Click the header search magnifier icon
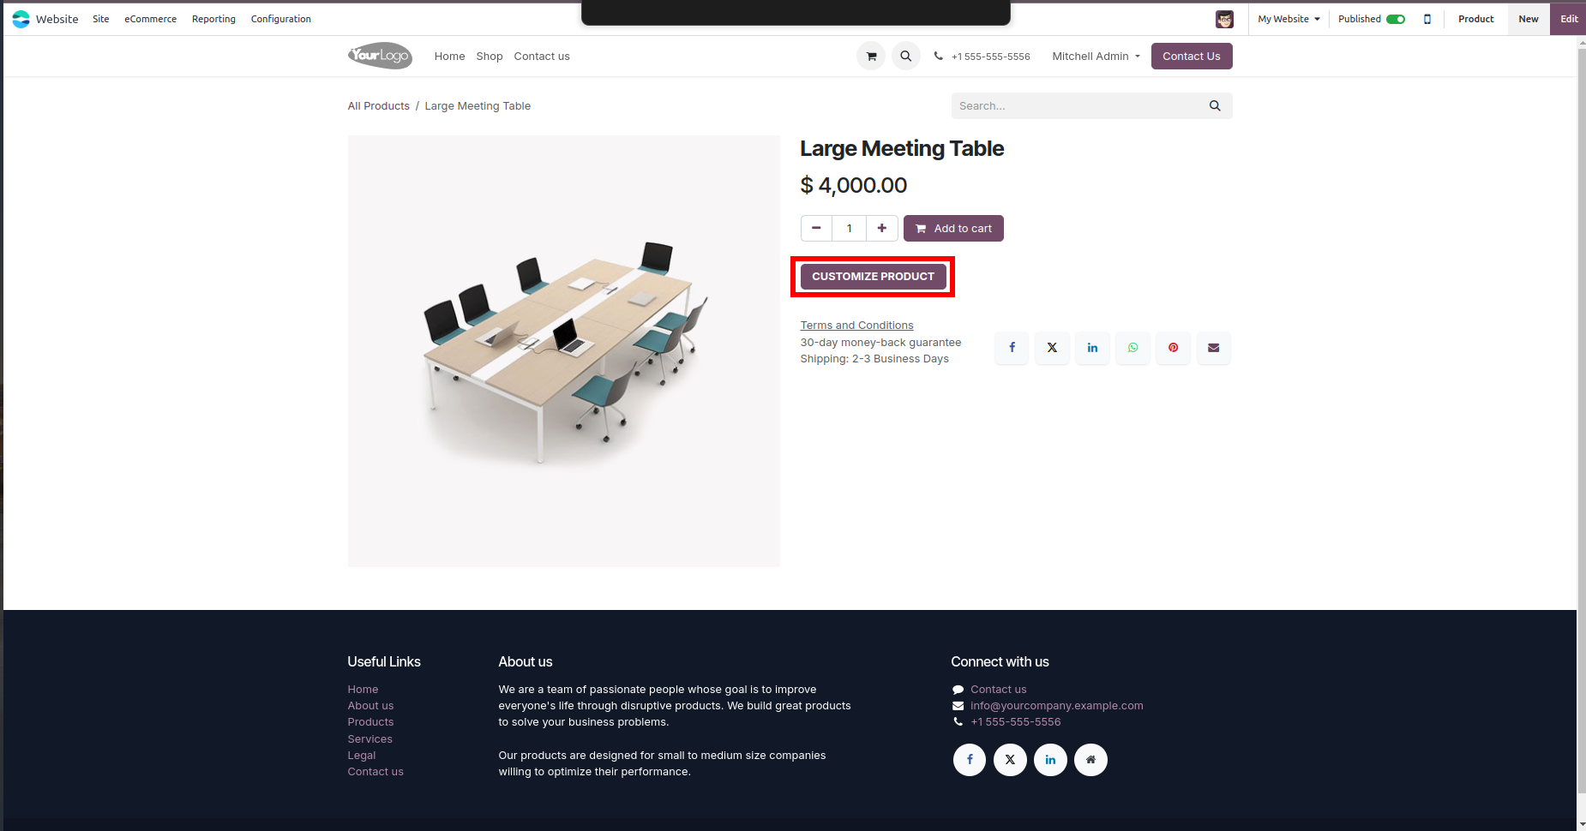Image resolution: width=1586 pixels, height=831 pixels. 905,57
